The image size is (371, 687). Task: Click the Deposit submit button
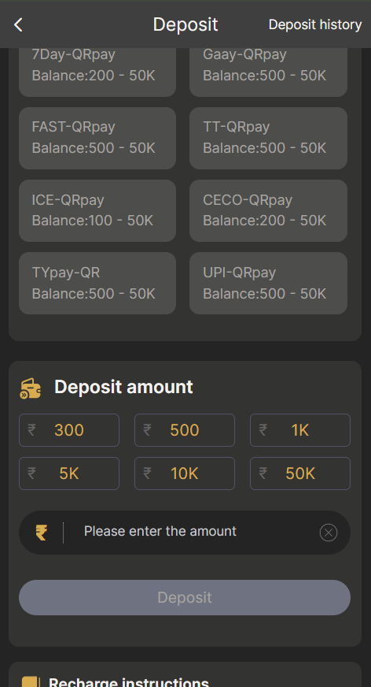point(185,597)
